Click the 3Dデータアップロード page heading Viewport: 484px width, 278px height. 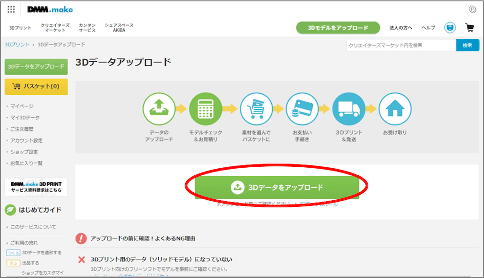click(x=123, y=62)
